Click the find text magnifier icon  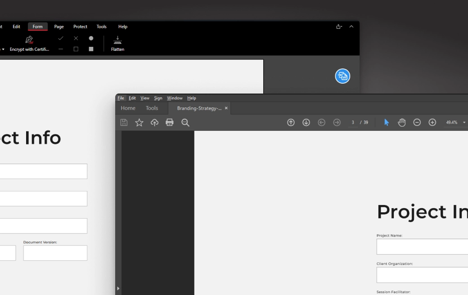(x=185, y=122)
